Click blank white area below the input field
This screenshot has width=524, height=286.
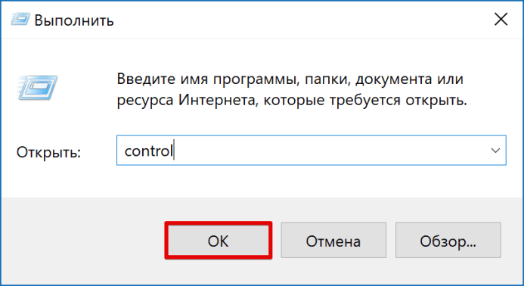pyautogui.click(x=311, y=181)
